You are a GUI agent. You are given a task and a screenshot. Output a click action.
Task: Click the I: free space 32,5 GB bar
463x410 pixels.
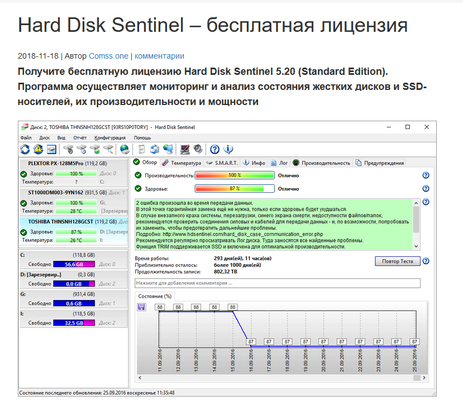coord(74,323)
